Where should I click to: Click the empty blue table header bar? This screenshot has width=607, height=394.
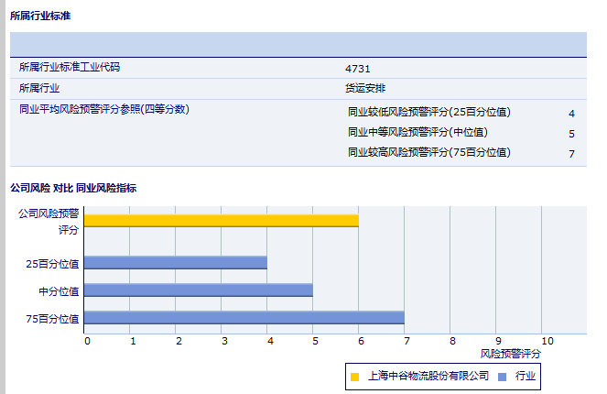[x=298, y=44]
